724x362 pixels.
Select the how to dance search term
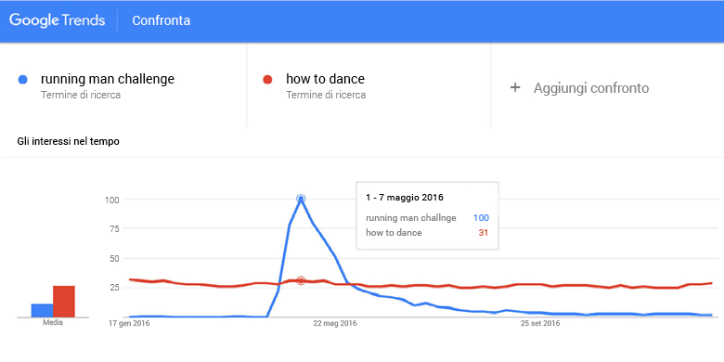pyautogui.click(x=325, y=79)
